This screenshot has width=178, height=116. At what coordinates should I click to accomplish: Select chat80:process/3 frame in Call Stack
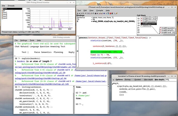tap(149, 24)
